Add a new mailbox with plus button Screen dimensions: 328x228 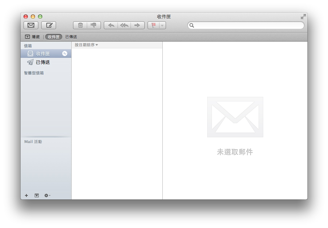(x=26, y=195)
